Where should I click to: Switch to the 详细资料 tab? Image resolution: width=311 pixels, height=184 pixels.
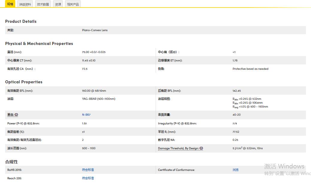coord(25,4)
